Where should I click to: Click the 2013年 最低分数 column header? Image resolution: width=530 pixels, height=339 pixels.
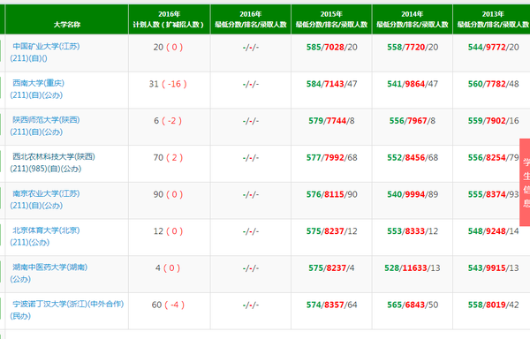pyautogui.click(x=492, y=19)
